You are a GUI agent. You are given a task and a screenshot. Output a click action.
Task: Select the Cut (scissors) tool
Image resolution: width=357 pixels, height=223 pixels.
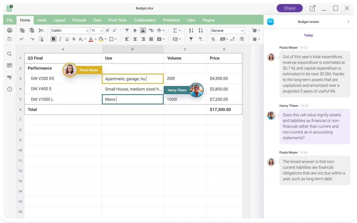pyautogui.click(x=41, y=30)
